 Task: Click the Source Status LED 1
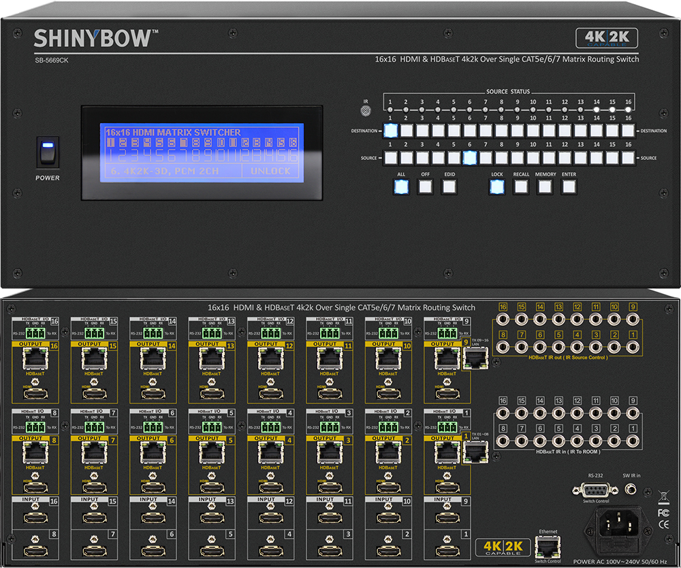tap(390, 110)
